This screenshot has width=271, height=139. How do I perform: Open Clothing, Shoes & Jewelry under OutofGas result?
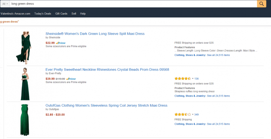coord(190,124)
